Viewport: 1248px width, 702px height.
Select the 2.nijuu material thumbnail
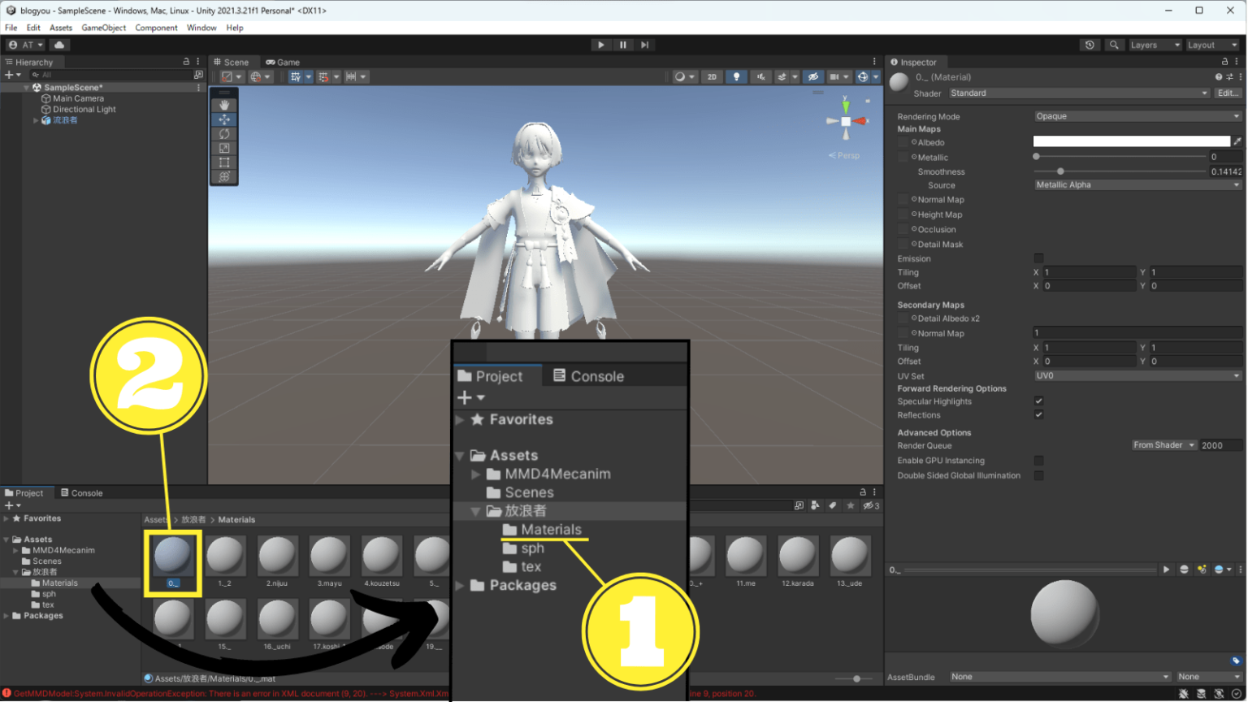[277, 557]
